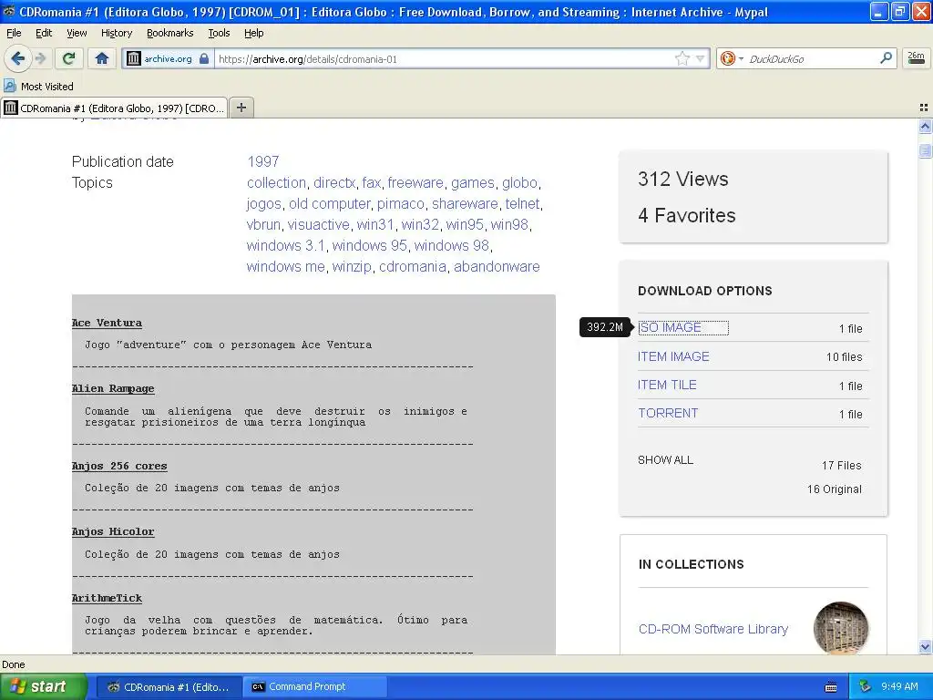Open the View menu
The height and width of the screenshot is (700, 933).
tap(77, 33)
